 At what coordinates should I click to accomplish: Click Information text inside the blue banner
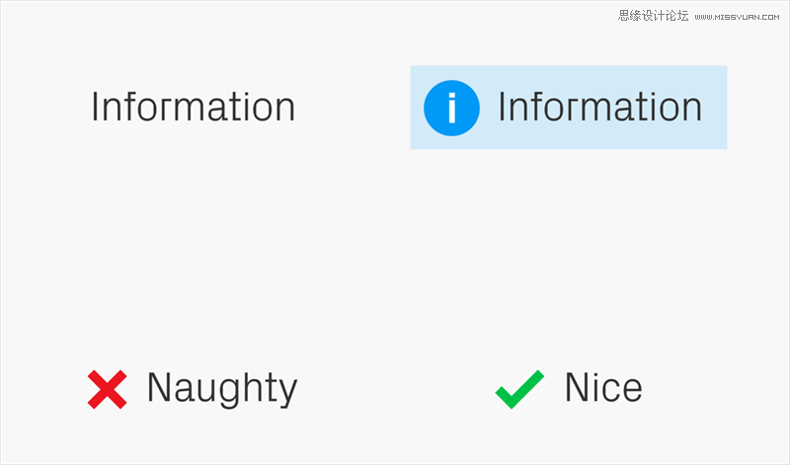(x=600, y=107)
